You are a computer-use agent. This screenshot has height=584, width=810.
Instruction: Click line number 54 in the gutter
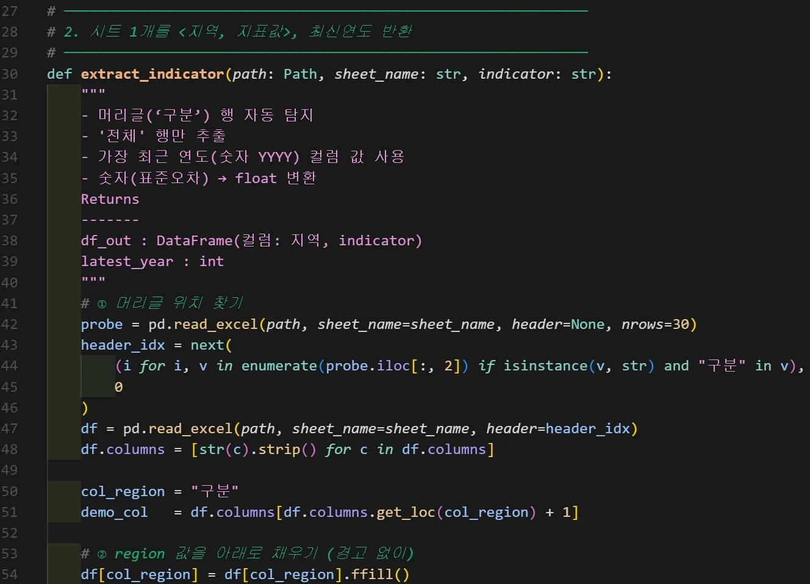9,574
